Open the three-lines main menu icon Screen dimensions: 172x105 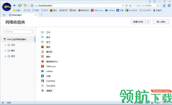[150, 1]
